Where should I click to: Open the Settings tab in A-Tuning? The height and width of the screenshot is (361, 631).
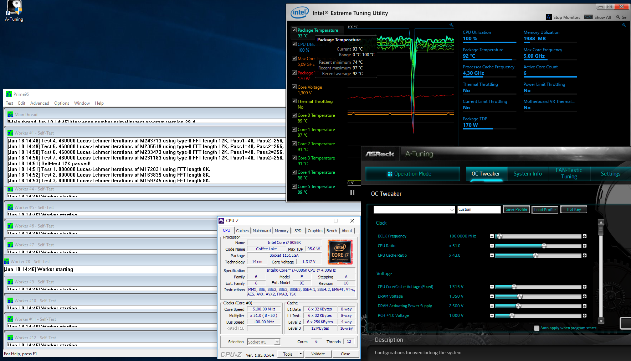(x=610, y=174)
